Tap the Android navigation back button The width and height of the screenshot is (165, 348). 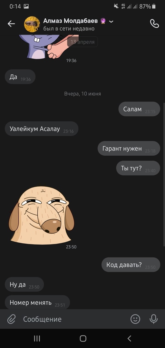click(x=129, y=338)
